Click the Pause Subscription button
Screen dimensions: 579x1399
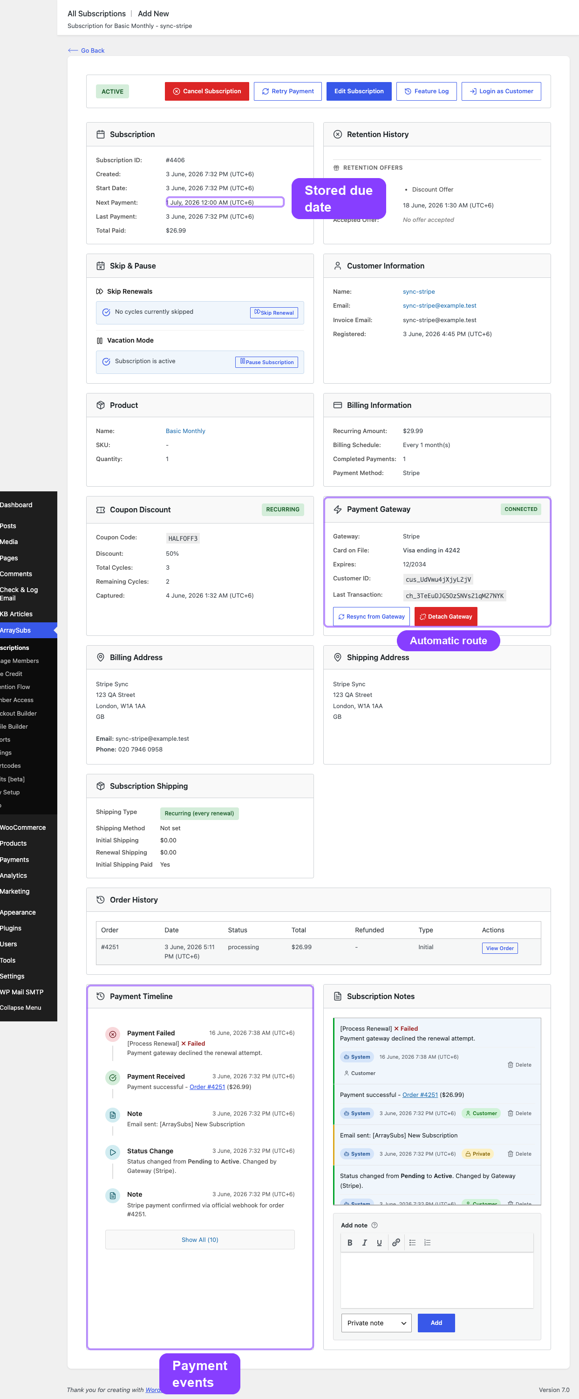point(266,362)
